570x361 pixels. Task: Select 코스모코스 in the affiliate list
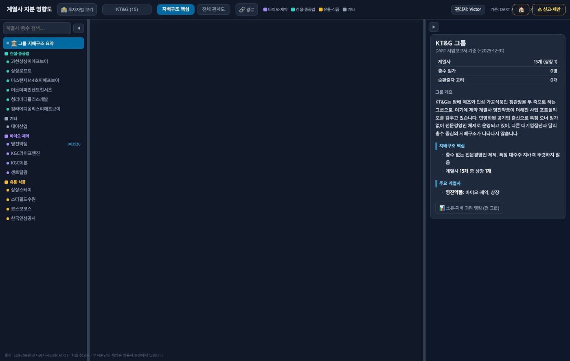click(44, 209)
